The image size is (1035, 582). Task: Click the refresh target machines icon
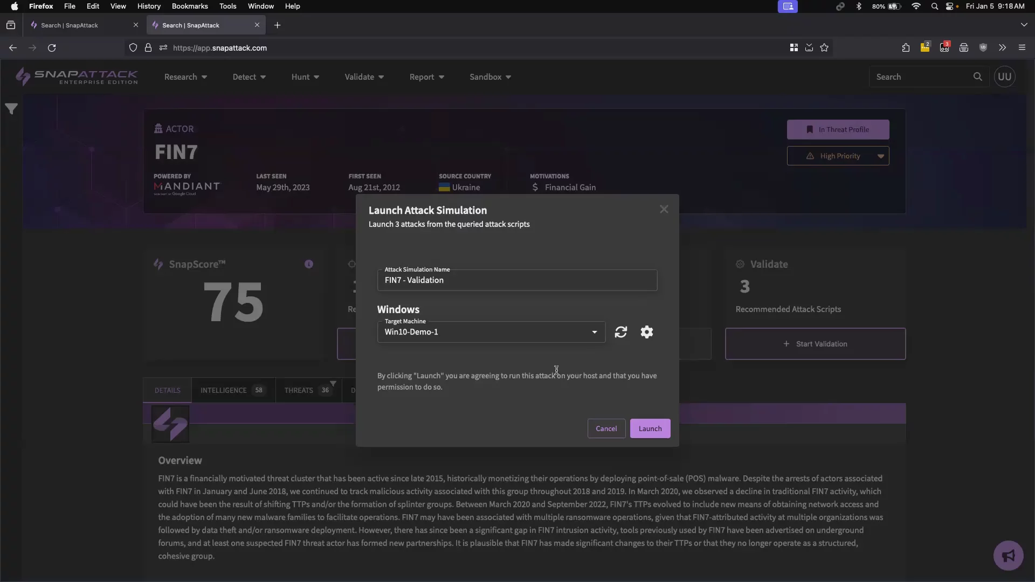pyautogui.click(x=621, y=332)
